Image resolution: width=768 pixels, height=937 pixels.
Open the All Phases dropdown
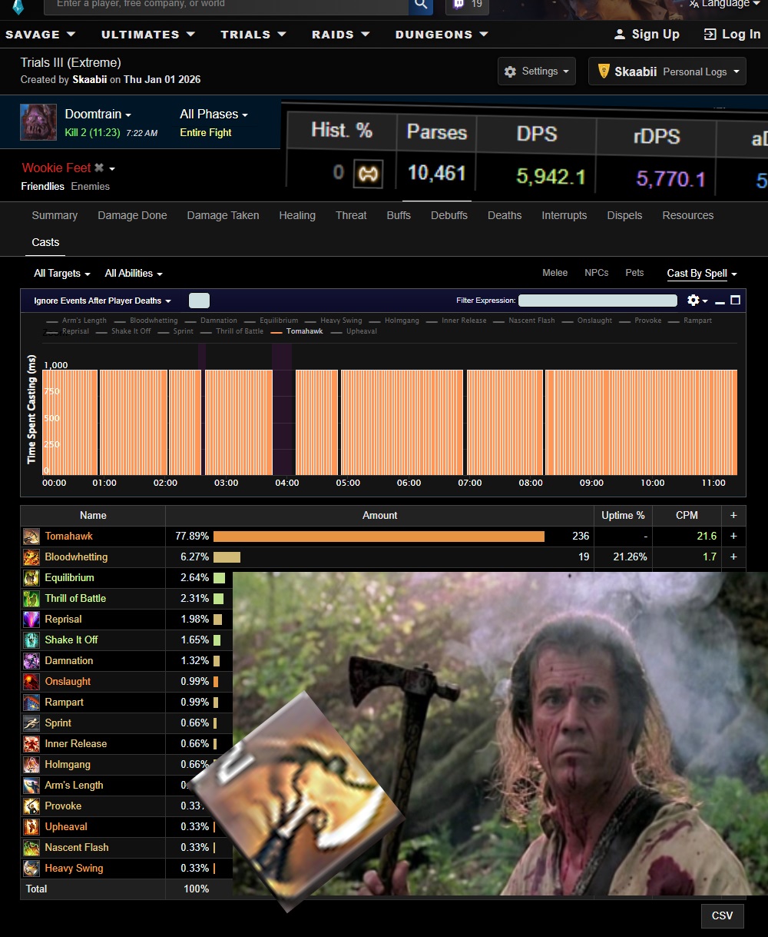214,115
